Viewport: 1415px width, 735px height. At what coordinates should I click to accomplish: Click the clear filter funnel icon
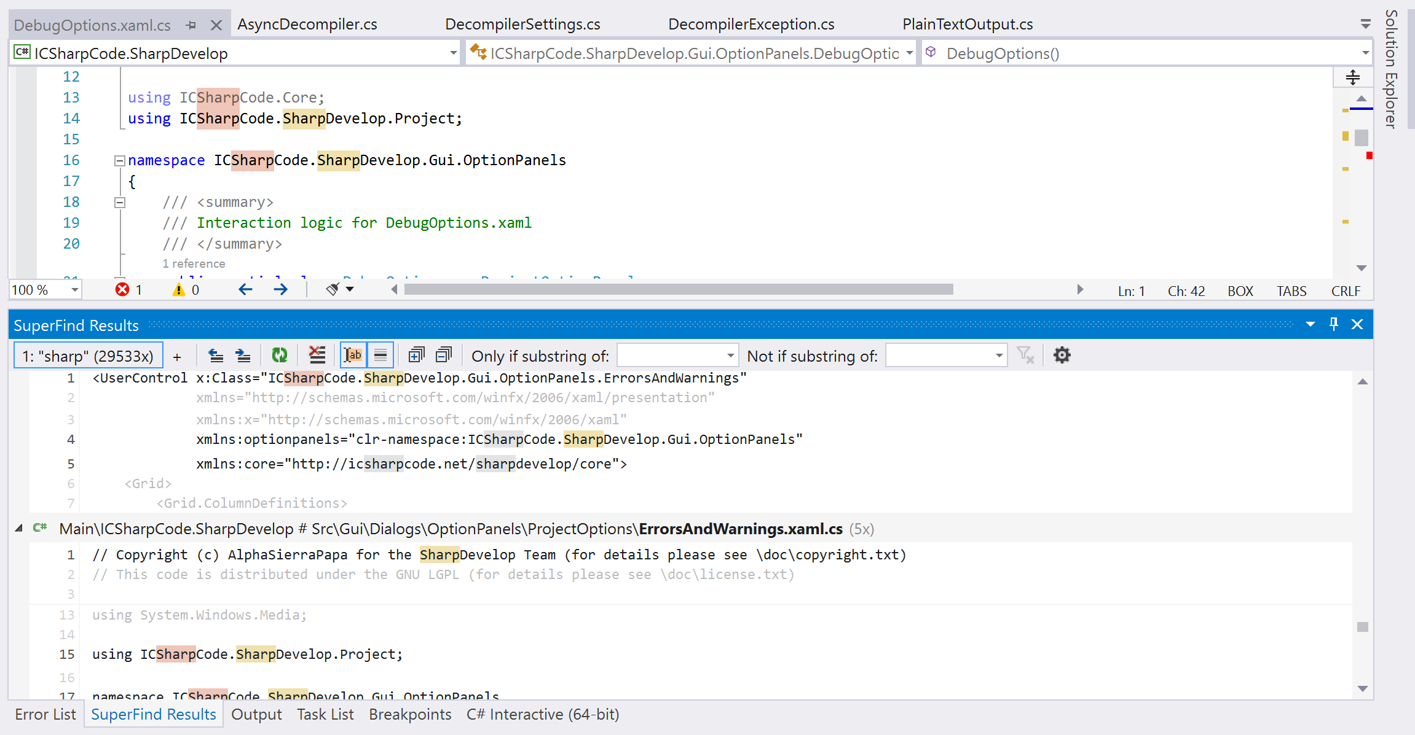[x=1025, y=355]
